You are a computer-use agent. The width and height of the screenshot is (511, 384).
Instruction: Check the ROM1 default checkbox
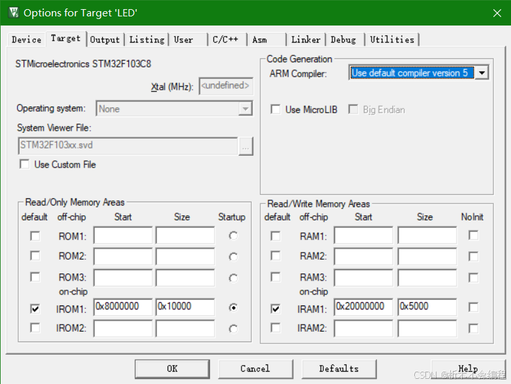point(35,236)
